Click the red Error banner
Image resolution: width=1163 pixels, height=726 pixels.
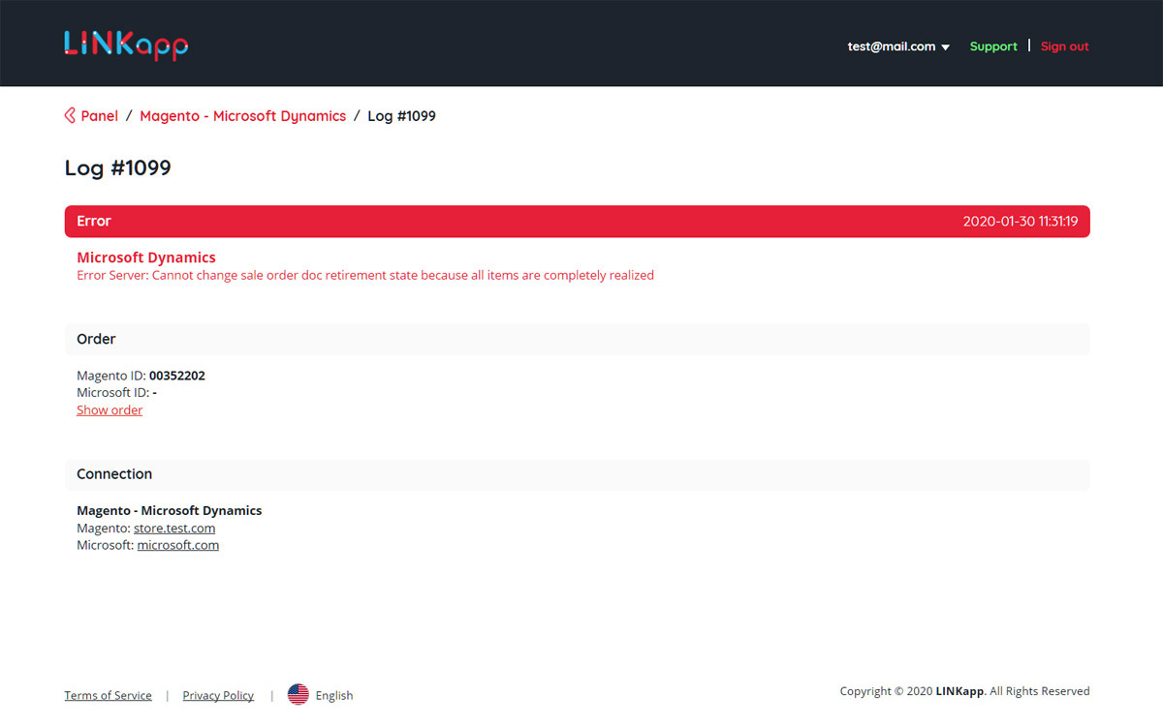pos(577,222)
